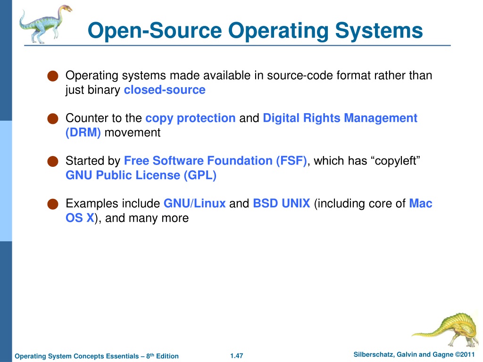Click the slide number "1.47"
This screenshot has height=362, width=483.
[237, 356]
